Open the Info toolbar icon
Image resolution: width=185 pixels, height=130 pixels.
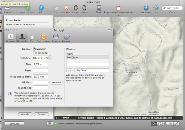[x=41, y=8]
